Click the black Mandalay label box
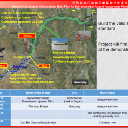This screenshot has height=128, width=128. click(x=80, y=82)
